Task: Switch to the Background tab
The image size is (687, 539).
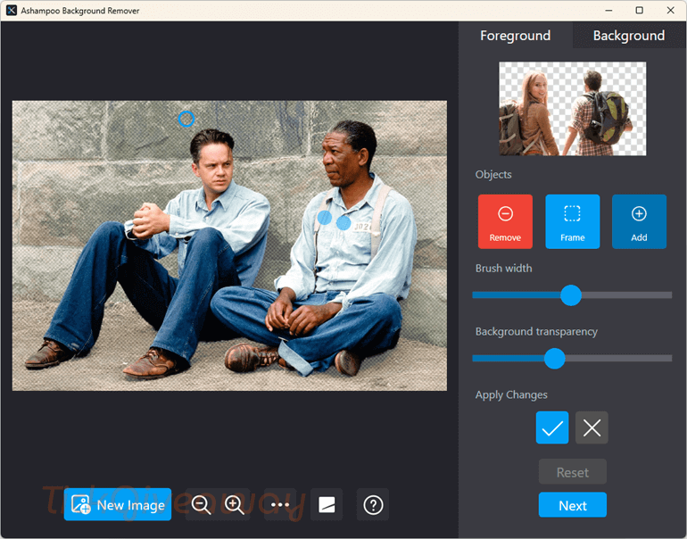Action: [629, 35]
